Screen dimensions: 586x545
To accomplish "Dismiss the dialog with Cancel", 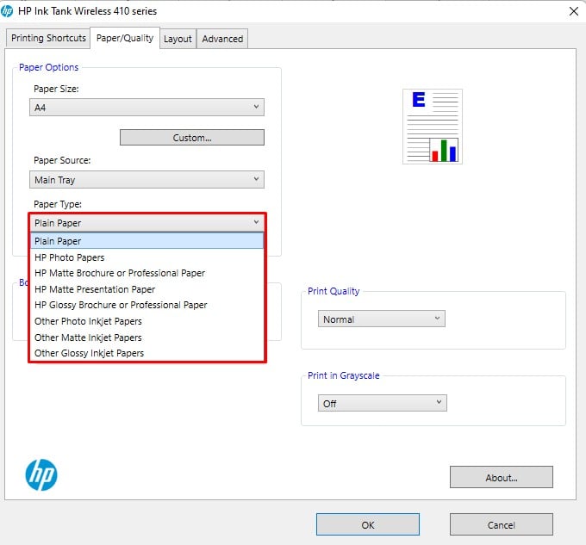I will (x=502, y=524).
